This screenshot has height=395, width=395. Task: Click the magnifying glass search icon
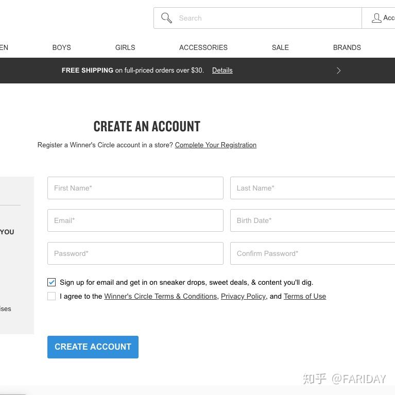coord(166,18)
